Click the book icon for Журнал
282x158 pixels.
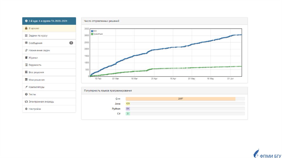pos(26,58)
